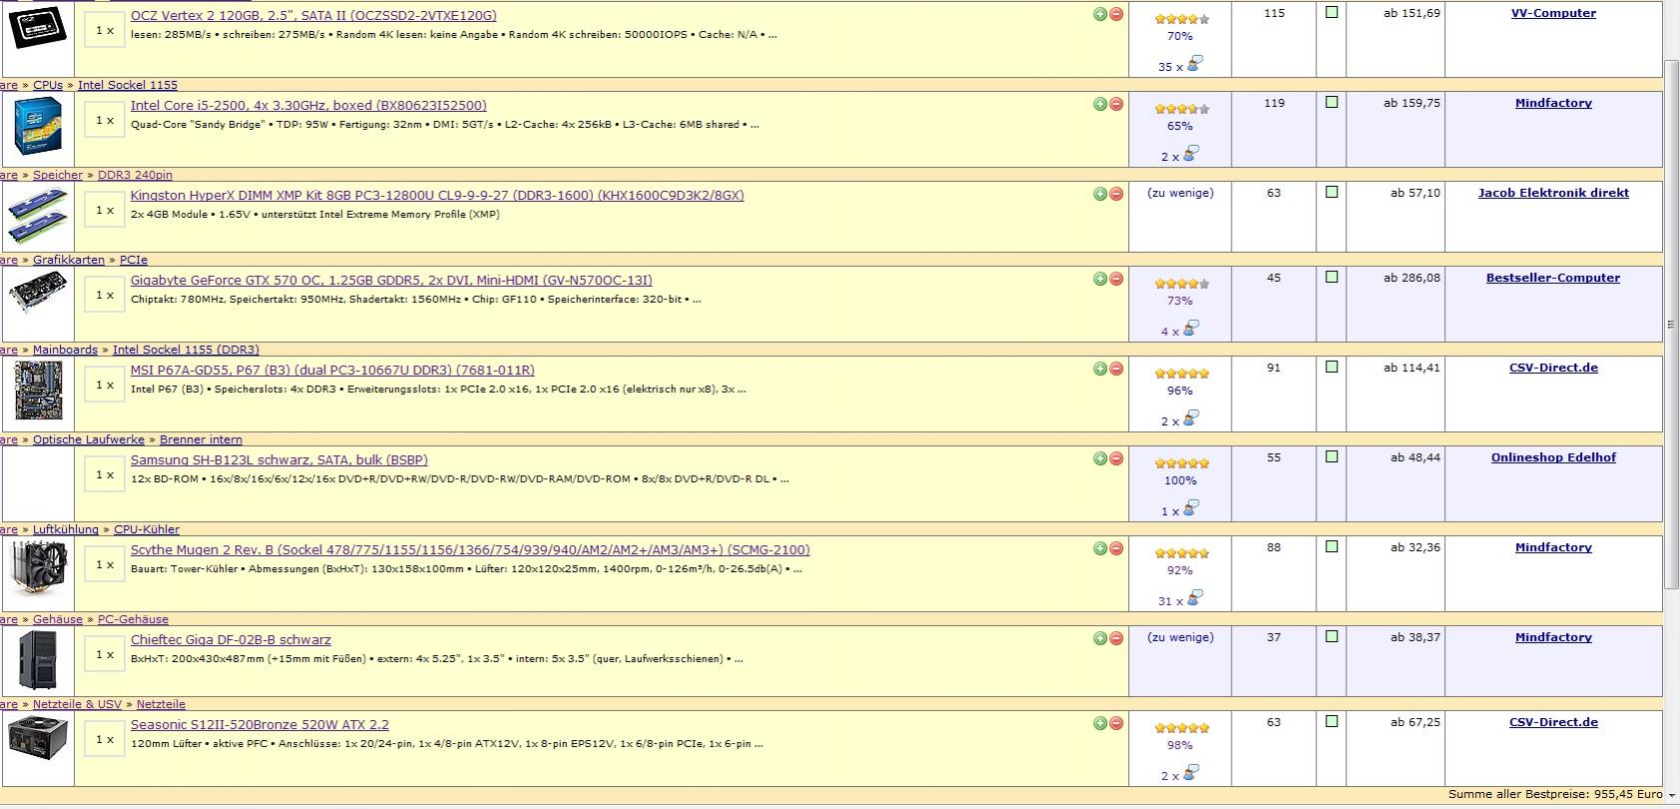The image size is (1680, 809).
Task: Open the CPU-Kühler breadcrumb category
Action: (x=147, y=529)
